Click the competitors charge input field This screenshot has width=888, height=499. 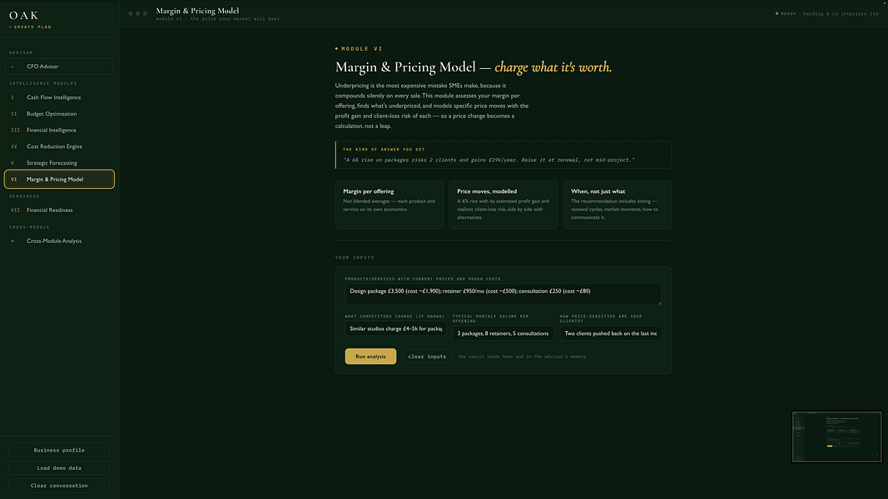coord(395,329)
